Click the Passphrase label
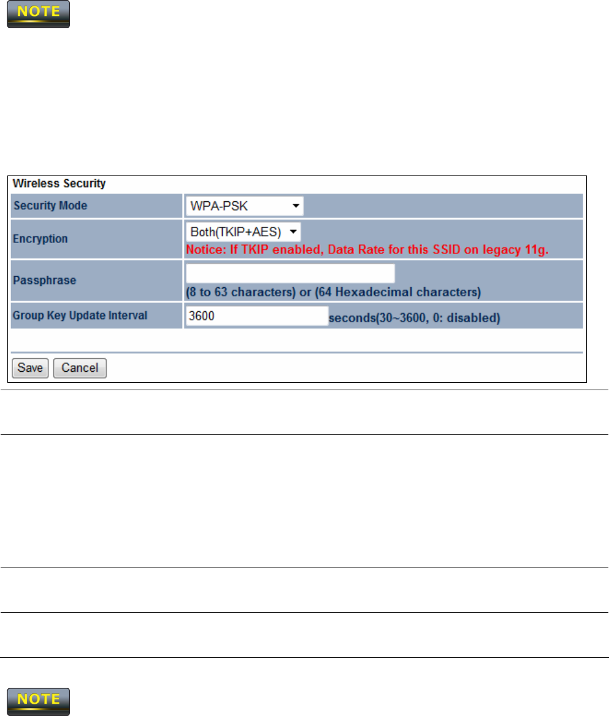Image resolution: width=609 pixels, height=716 pixels. pos(44,280)
